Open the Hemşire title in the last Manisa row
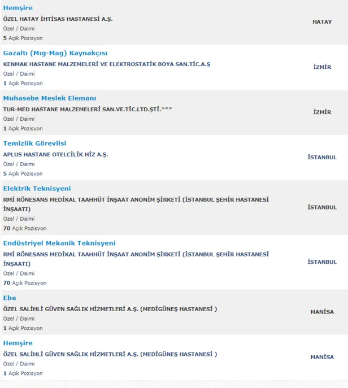348x388 pixels. pyautogui.click(x=18, y=343)
